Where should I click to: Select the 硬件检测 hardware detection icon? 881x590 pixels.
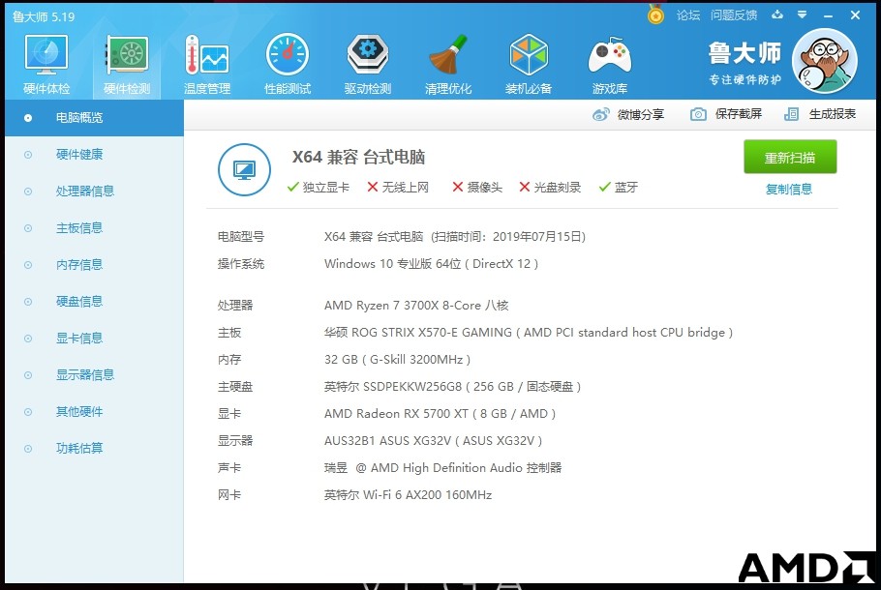click(127, 64)
